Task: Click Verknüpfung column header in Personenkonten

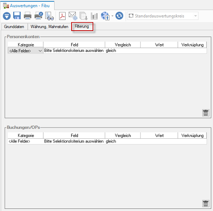Action: point(192,45)
